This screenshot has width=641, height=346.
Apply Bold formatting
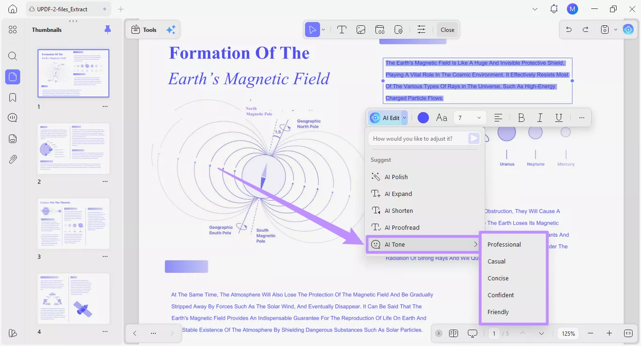tap(521, 118)
